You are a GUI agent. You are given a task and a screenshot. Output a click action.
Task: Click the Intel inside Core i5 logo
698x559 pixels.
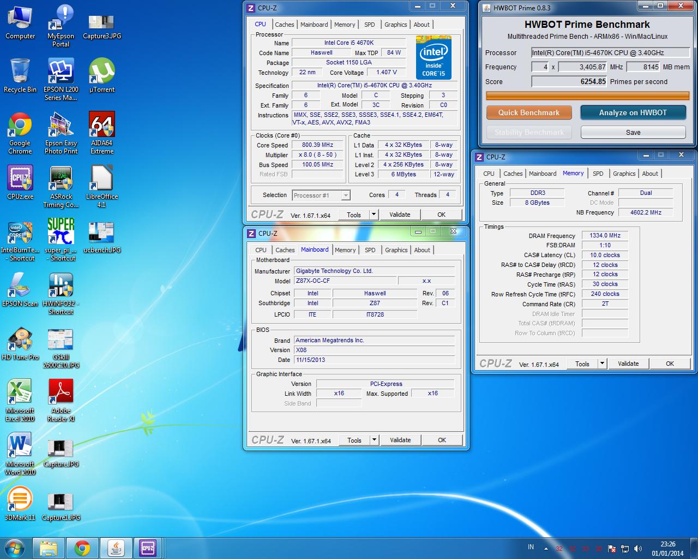click(434, 57)
